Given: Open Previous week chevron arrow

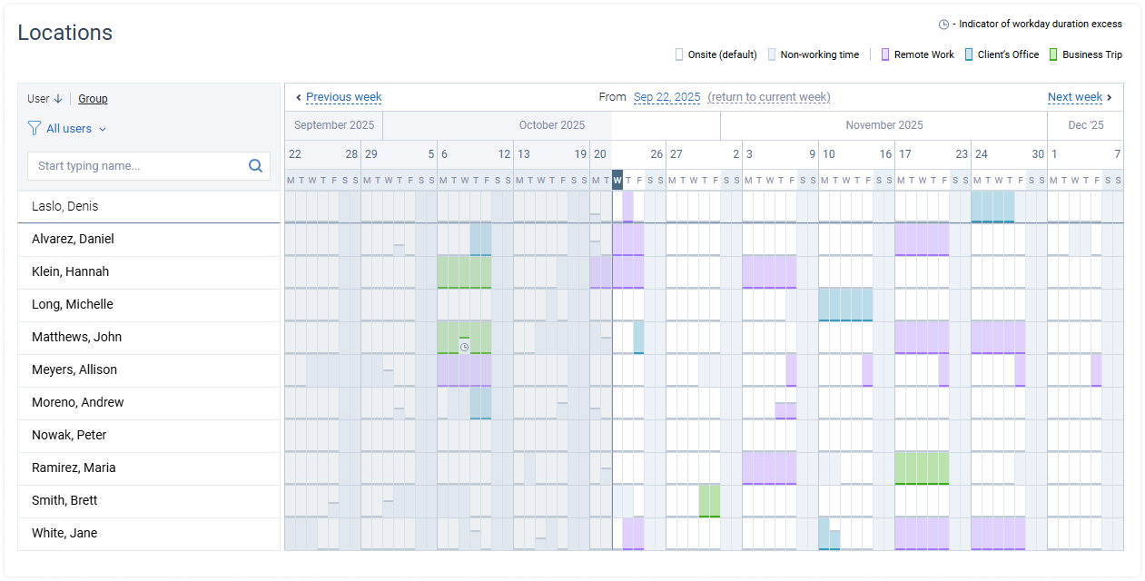Looking at the screenshot, I should coord(299,96).
